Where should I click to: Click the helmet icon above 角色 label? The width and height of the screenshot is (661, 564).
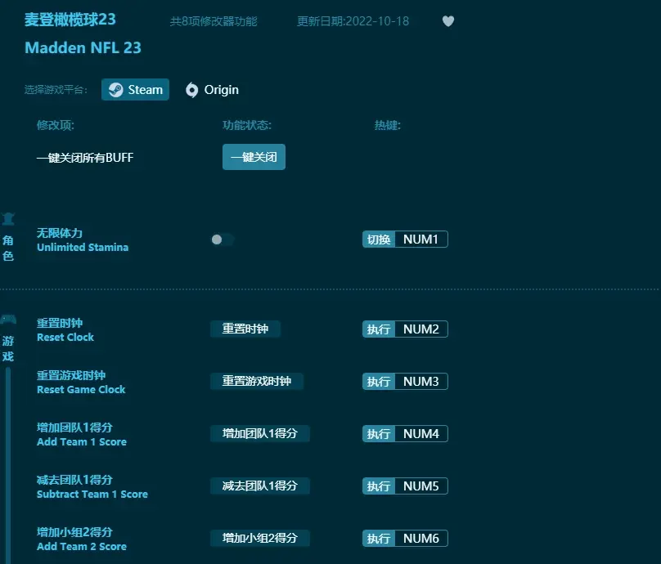[x=8, y=219]
